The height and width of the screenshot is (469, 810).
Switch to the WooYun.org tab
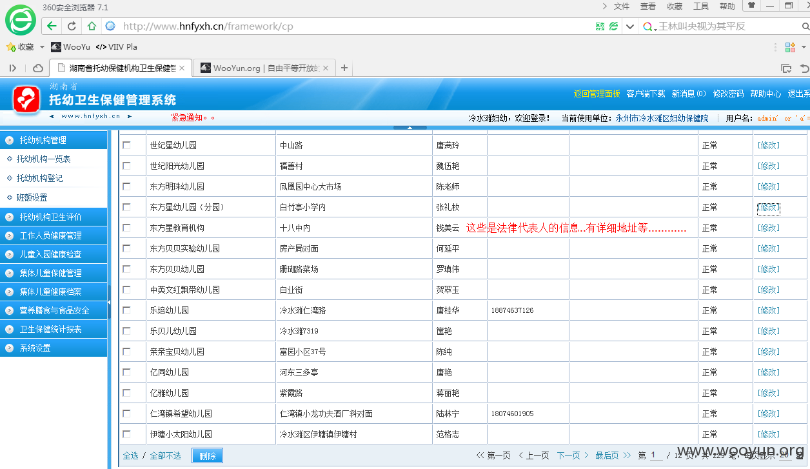[x=264, y=68]
